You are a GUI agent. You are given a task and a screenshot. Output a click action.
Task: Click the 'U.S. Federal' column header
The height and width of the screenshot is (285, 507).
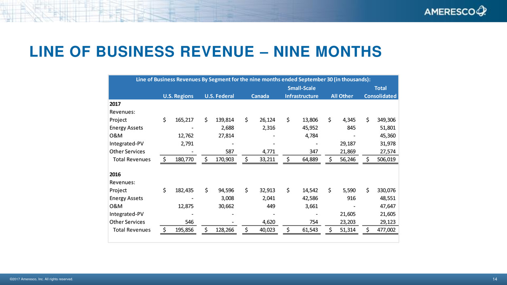click(219, 96)
